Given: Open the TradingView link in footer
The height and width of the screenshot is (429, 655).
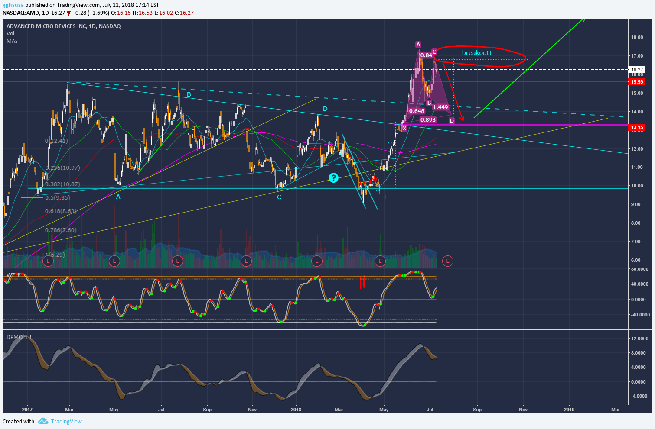Looking at the screenshot, I should tap(66, 421).
